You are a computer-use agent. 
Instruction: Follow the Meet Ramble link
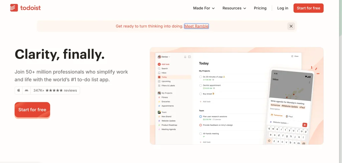point(196,26)
